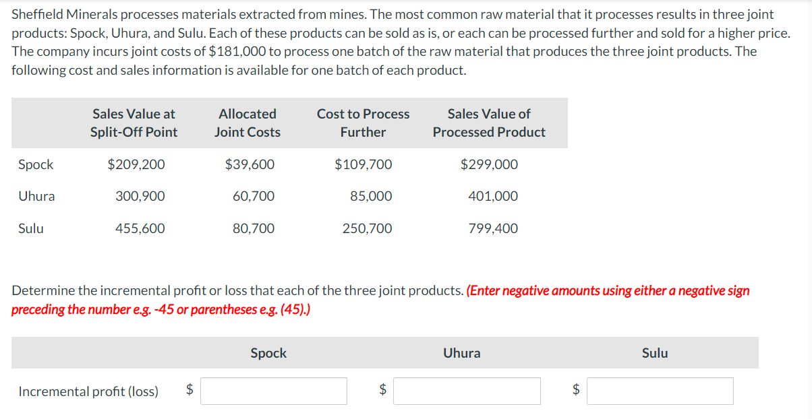812x419 pixels.
Task: Select the 'Incremental profit (loss)' row label
Action: click(88, 391)
